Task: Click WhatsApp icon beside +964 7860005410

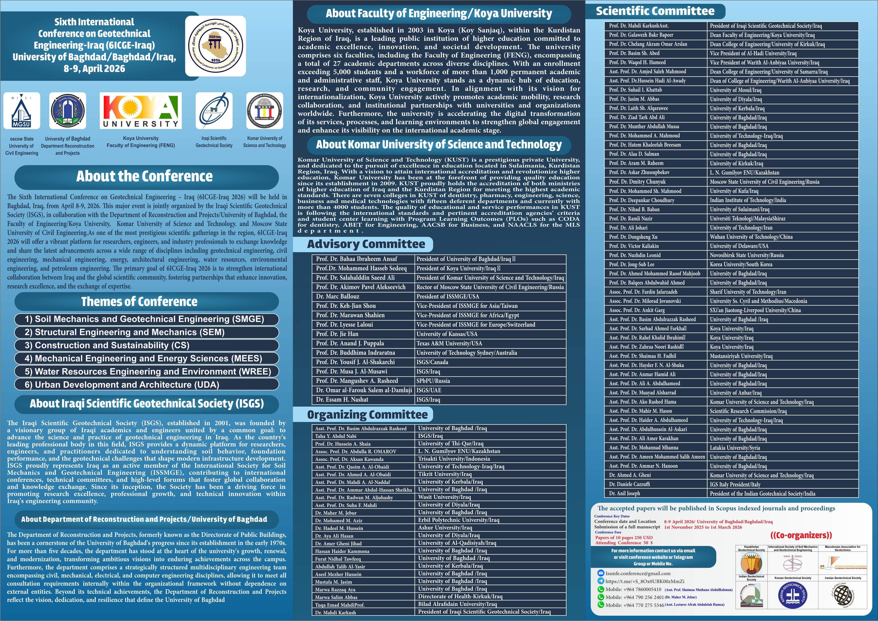Action: pyautogui.click(x=600, y=589)
